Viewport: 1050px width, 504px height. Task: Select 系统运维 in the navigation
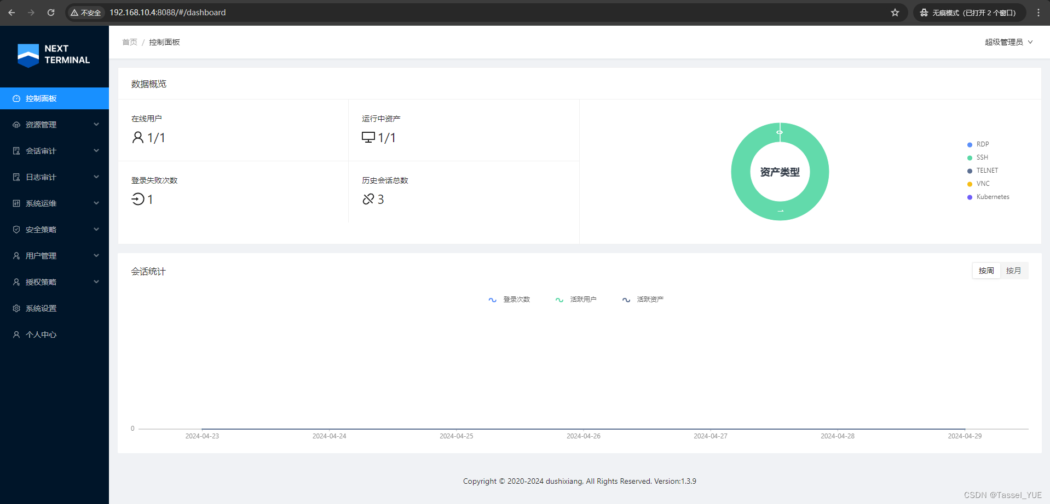coord(41,203)
